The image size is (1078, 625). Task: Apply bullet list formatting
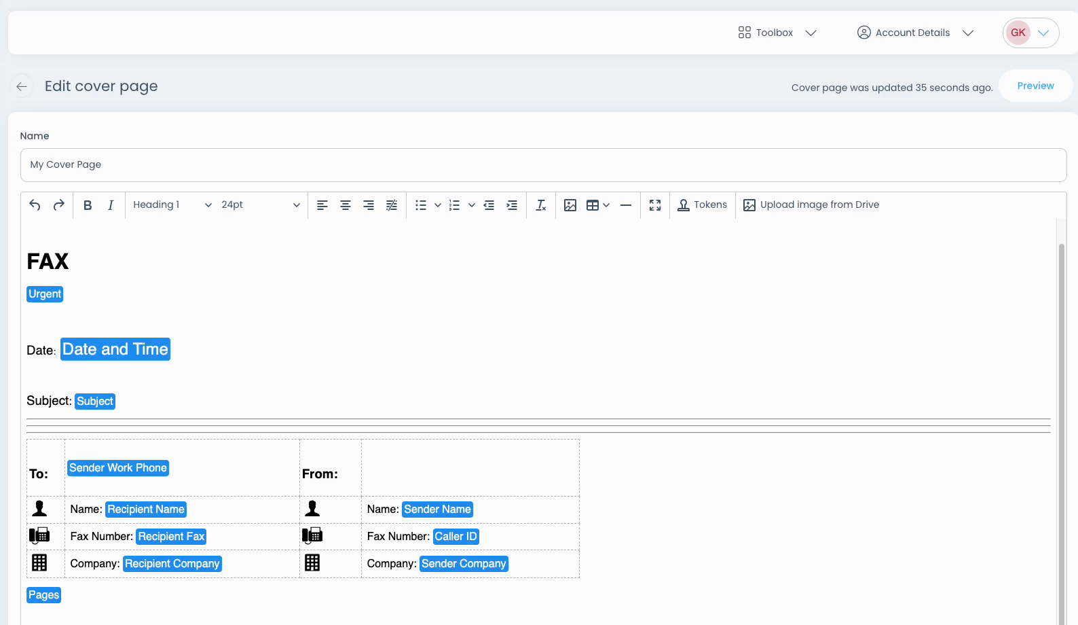421,205
